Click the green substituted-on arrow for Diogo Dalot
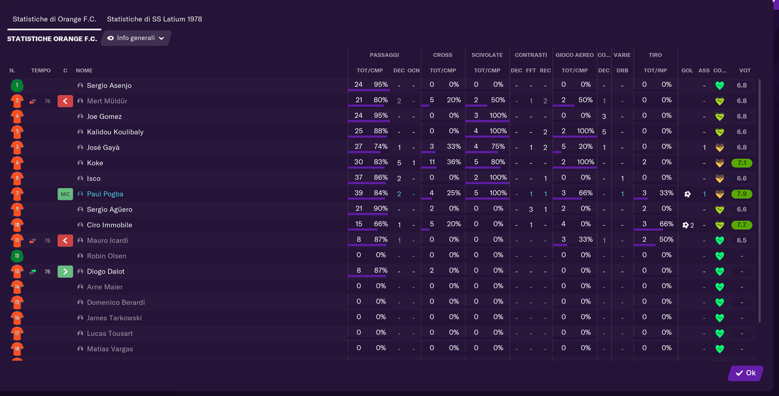 (65, 271)
